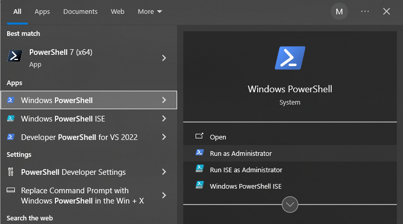Open the More filter dropdown
Screen dimensions: 403x224
coord(150,12)
